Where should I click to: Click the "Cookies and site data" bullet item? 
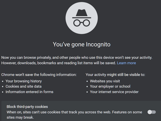[24, 86]
